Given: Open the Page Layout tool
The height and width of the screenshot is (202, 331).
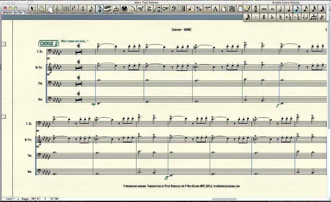Looking at the screenshot, I should [x=223, y=9].
